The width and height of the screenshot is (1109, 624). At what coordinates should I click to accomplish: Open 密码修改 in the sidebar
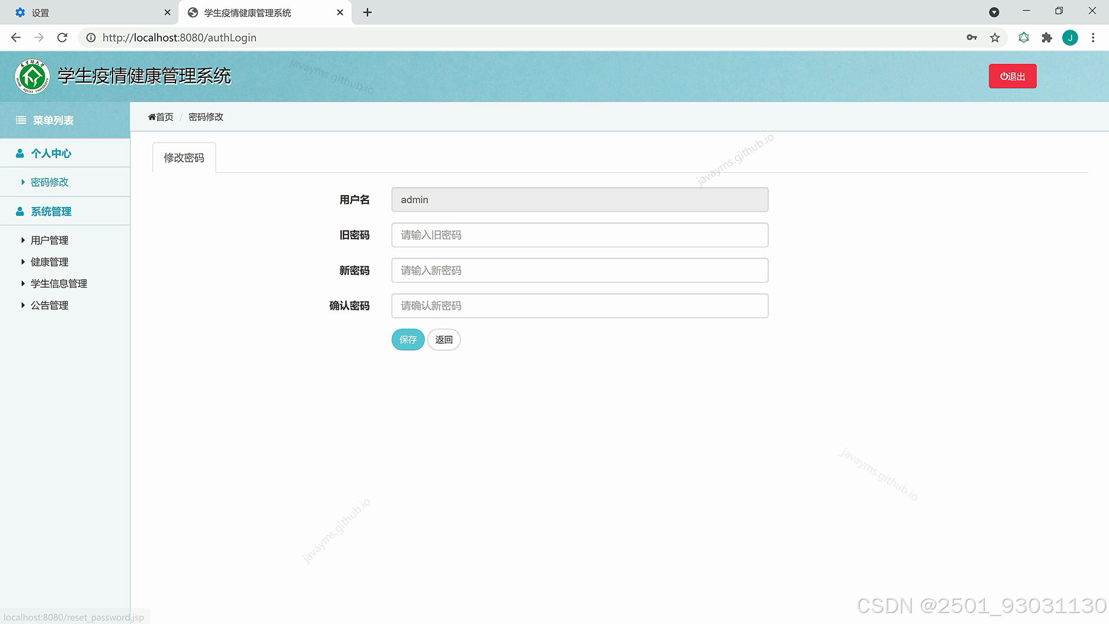[50, 182]
